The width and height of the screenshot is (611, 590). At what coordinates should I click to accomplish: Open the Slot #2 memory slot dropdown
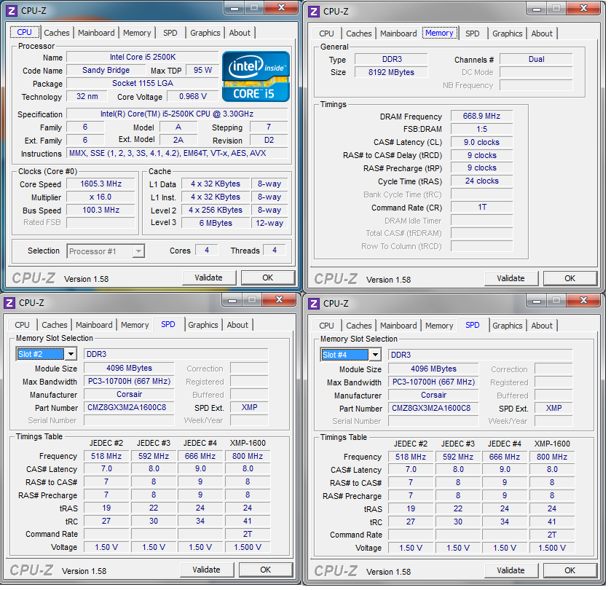71,354
